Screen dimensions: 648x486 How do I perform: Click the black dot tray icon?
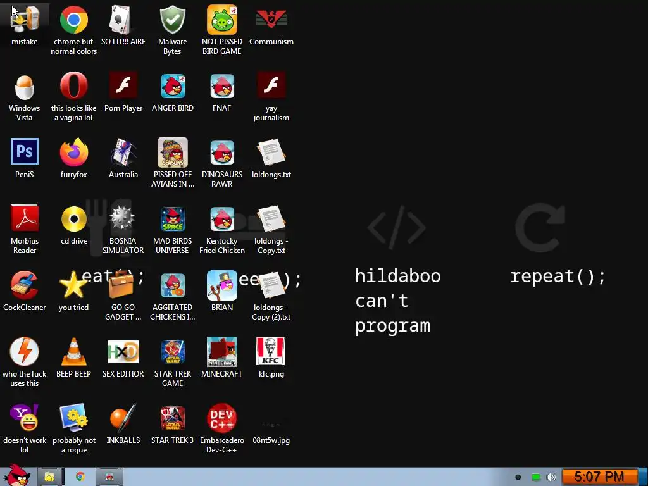(518, 477)
